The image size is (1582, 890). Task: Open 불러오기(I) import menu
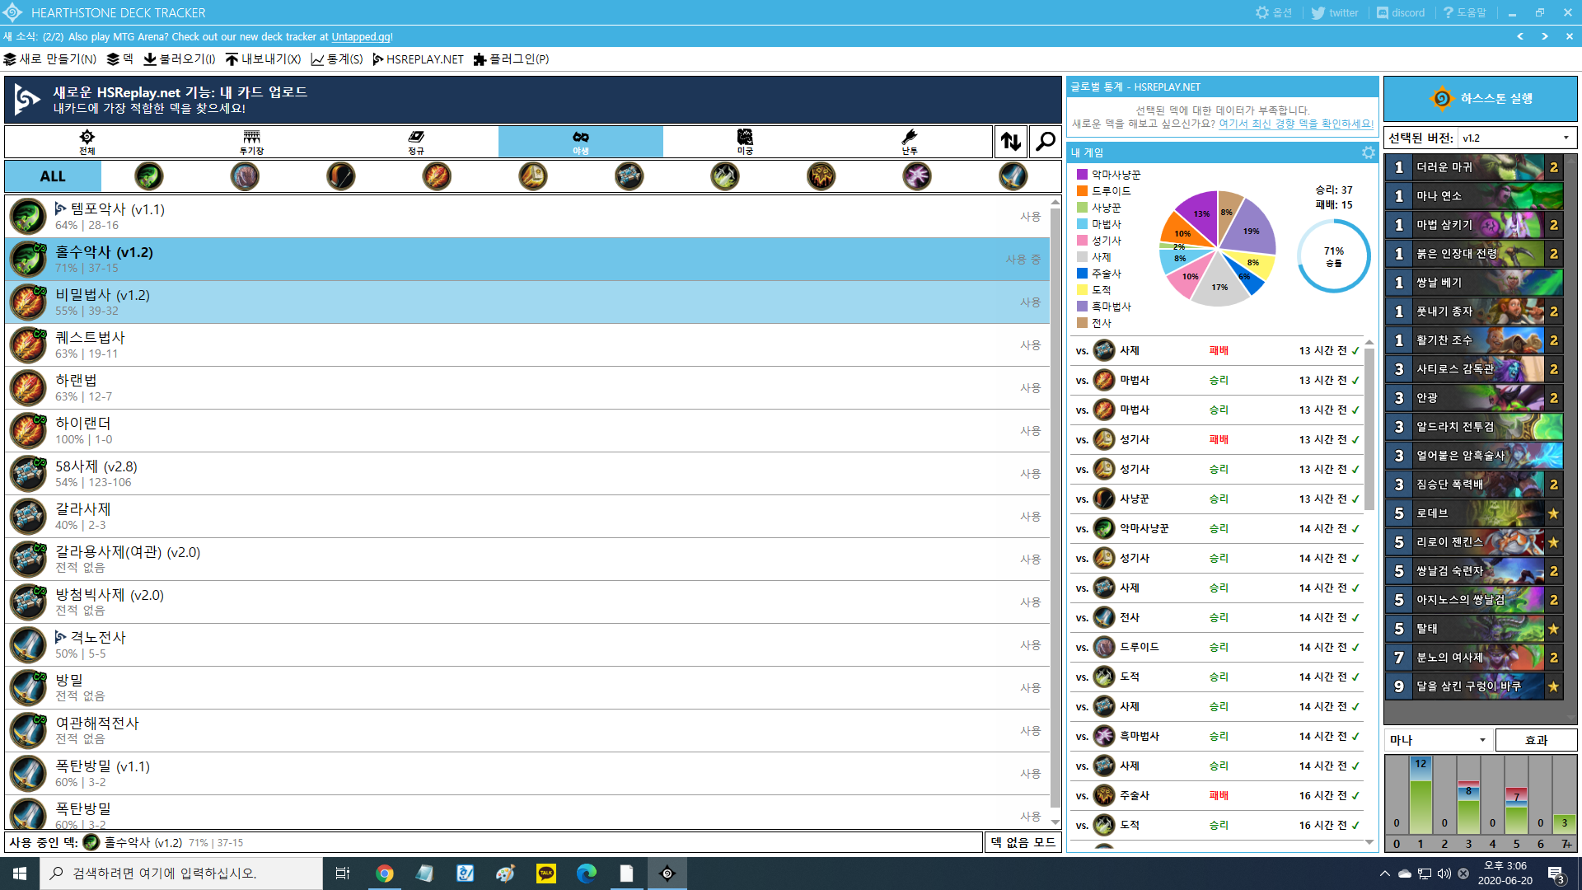[x=180, y=59]
